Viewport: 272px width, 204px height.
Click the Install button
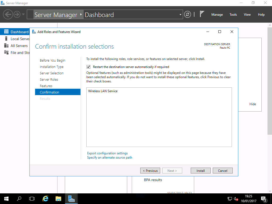click(x=201, y=171)
